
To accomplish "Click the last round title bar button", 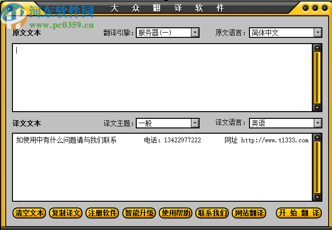I will [x=325, y=8].
